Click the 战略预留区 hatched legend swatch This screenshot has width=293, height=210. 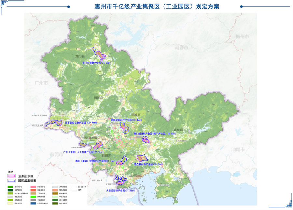(x=54, y=187)
